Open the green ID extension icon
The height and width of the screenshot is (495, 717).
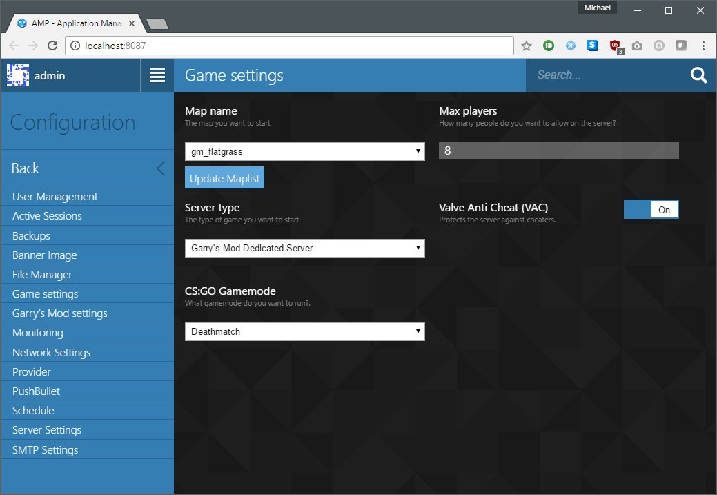548,46
